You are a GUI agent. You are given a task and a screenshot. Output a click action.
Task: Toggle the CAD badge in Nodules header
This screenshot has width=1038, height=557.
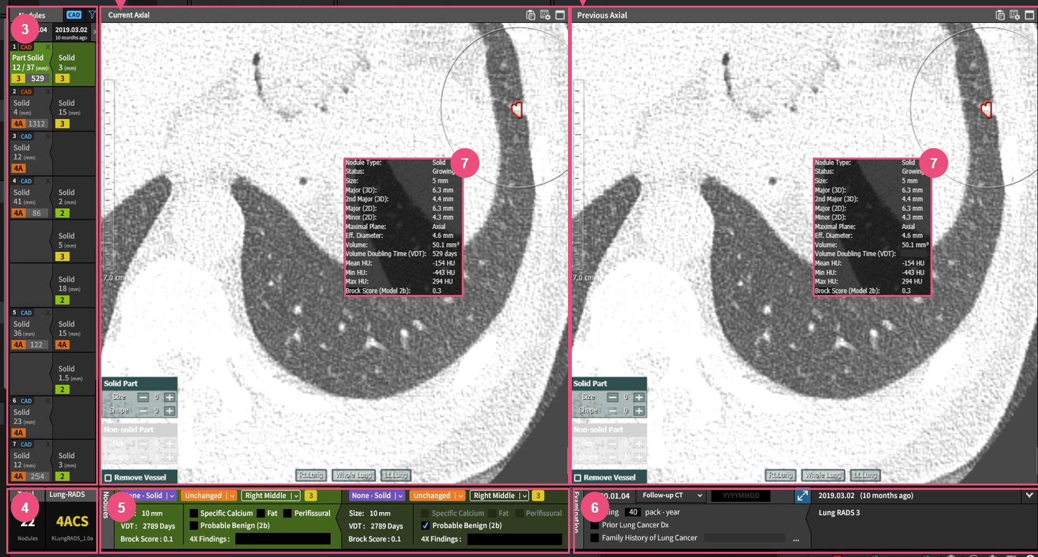(74, 15)
